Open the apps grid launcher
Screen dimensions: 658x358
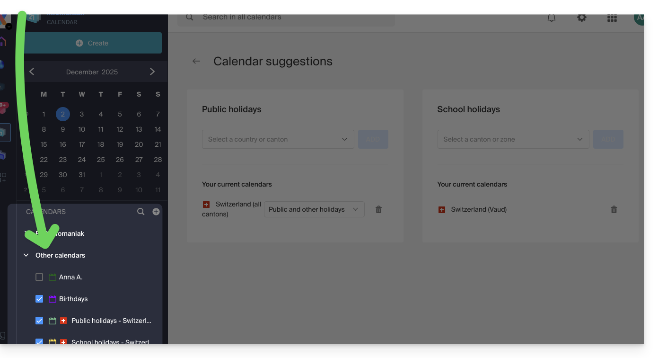612,18
